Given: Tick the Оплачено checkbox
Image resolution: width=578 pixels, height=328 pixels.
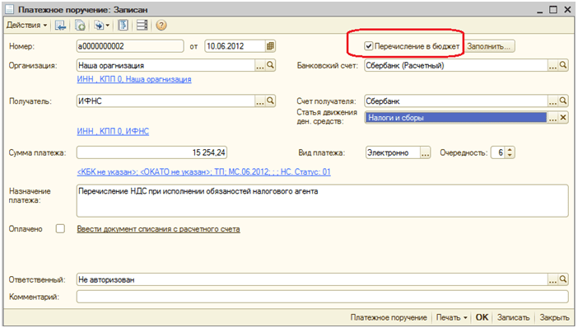Looking at the screenshot, I should click(60, 229).
